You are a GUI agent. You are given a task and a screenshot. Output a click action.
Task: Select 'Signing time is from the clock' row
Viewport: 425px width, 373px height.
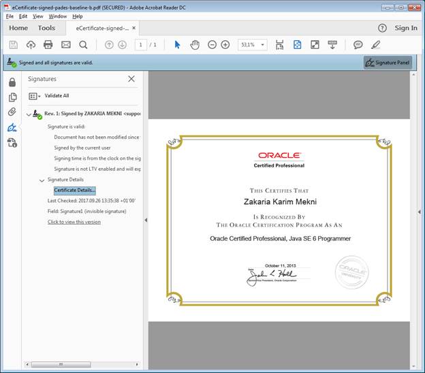97,158
